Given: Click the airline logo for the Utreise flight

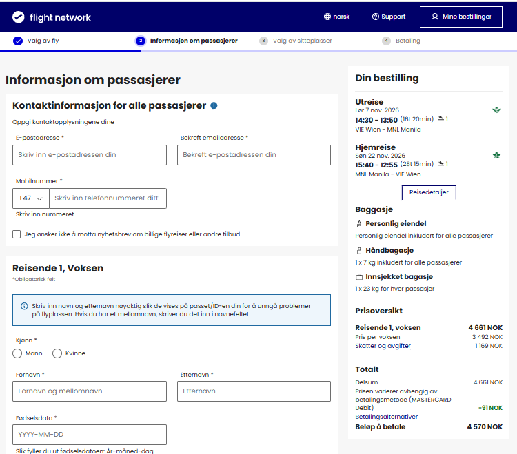Looking at the screenshot, I should 496,110.
